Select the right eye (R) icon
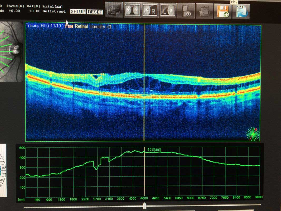This screenshot has width=281, height=211. 150,10
